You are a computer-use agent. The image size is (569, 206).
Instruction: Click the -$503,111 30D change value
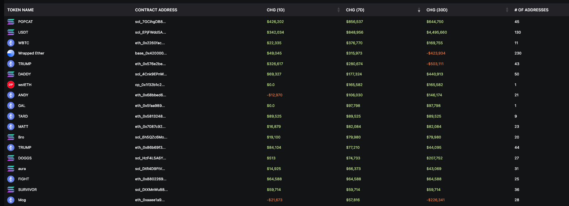click(x=435, y=64)
